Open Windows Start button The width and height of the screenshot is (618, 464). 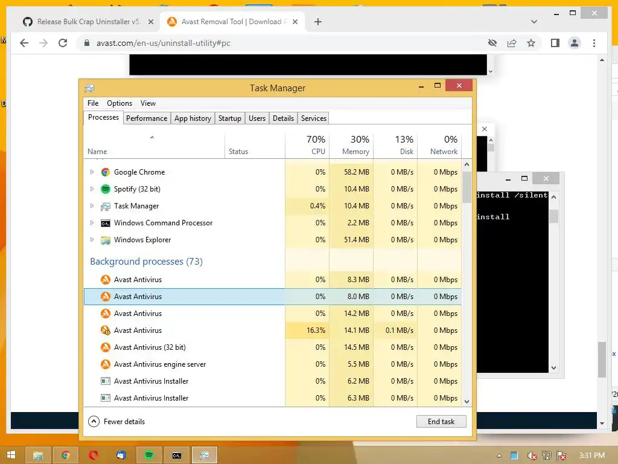coord(11,455)
